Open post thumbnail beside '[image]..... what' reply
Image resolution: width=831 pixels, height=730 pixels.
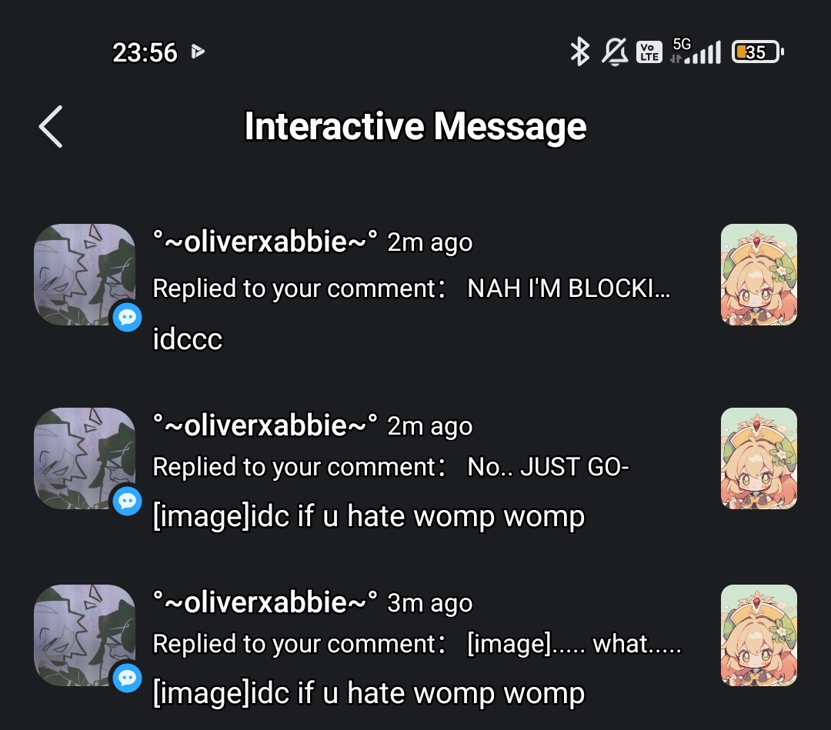pyautogui.click(x=759, y=635)
